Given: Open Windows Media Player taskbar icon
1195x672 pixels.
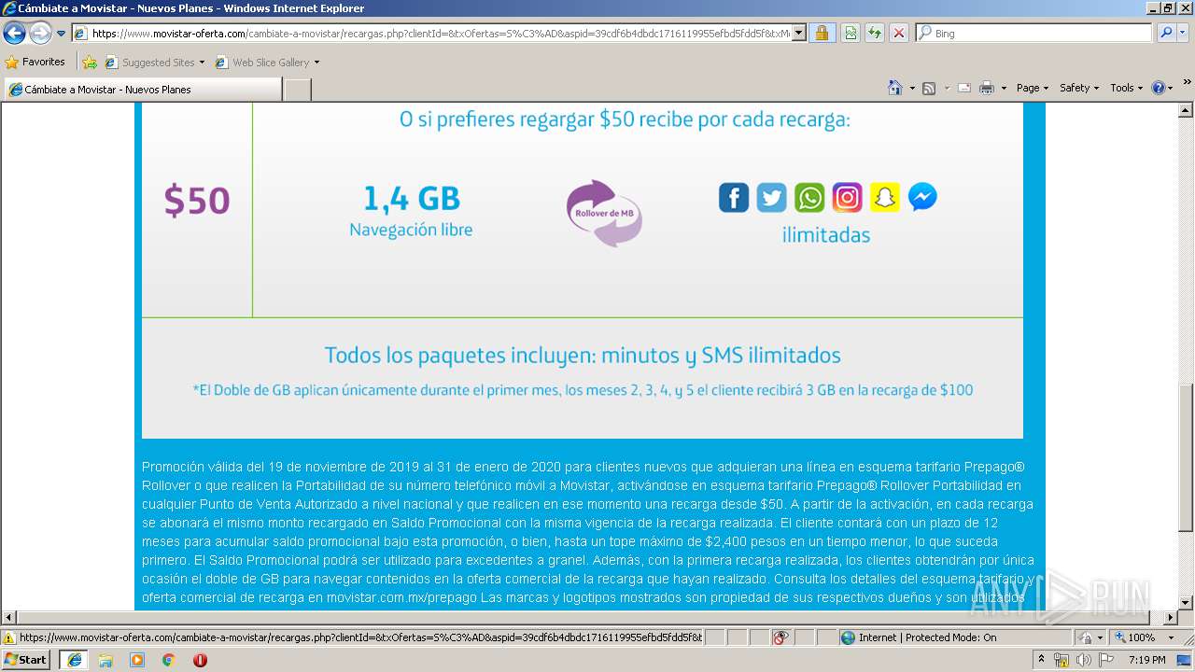Looking at the screenshot, I should (137, 660).
